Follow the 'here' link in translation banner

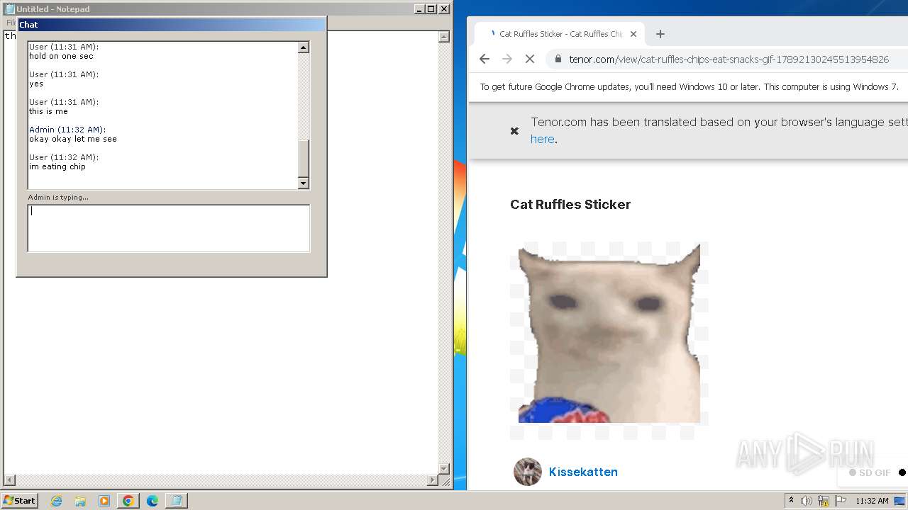pyautogui.click(x=543, y=140)
